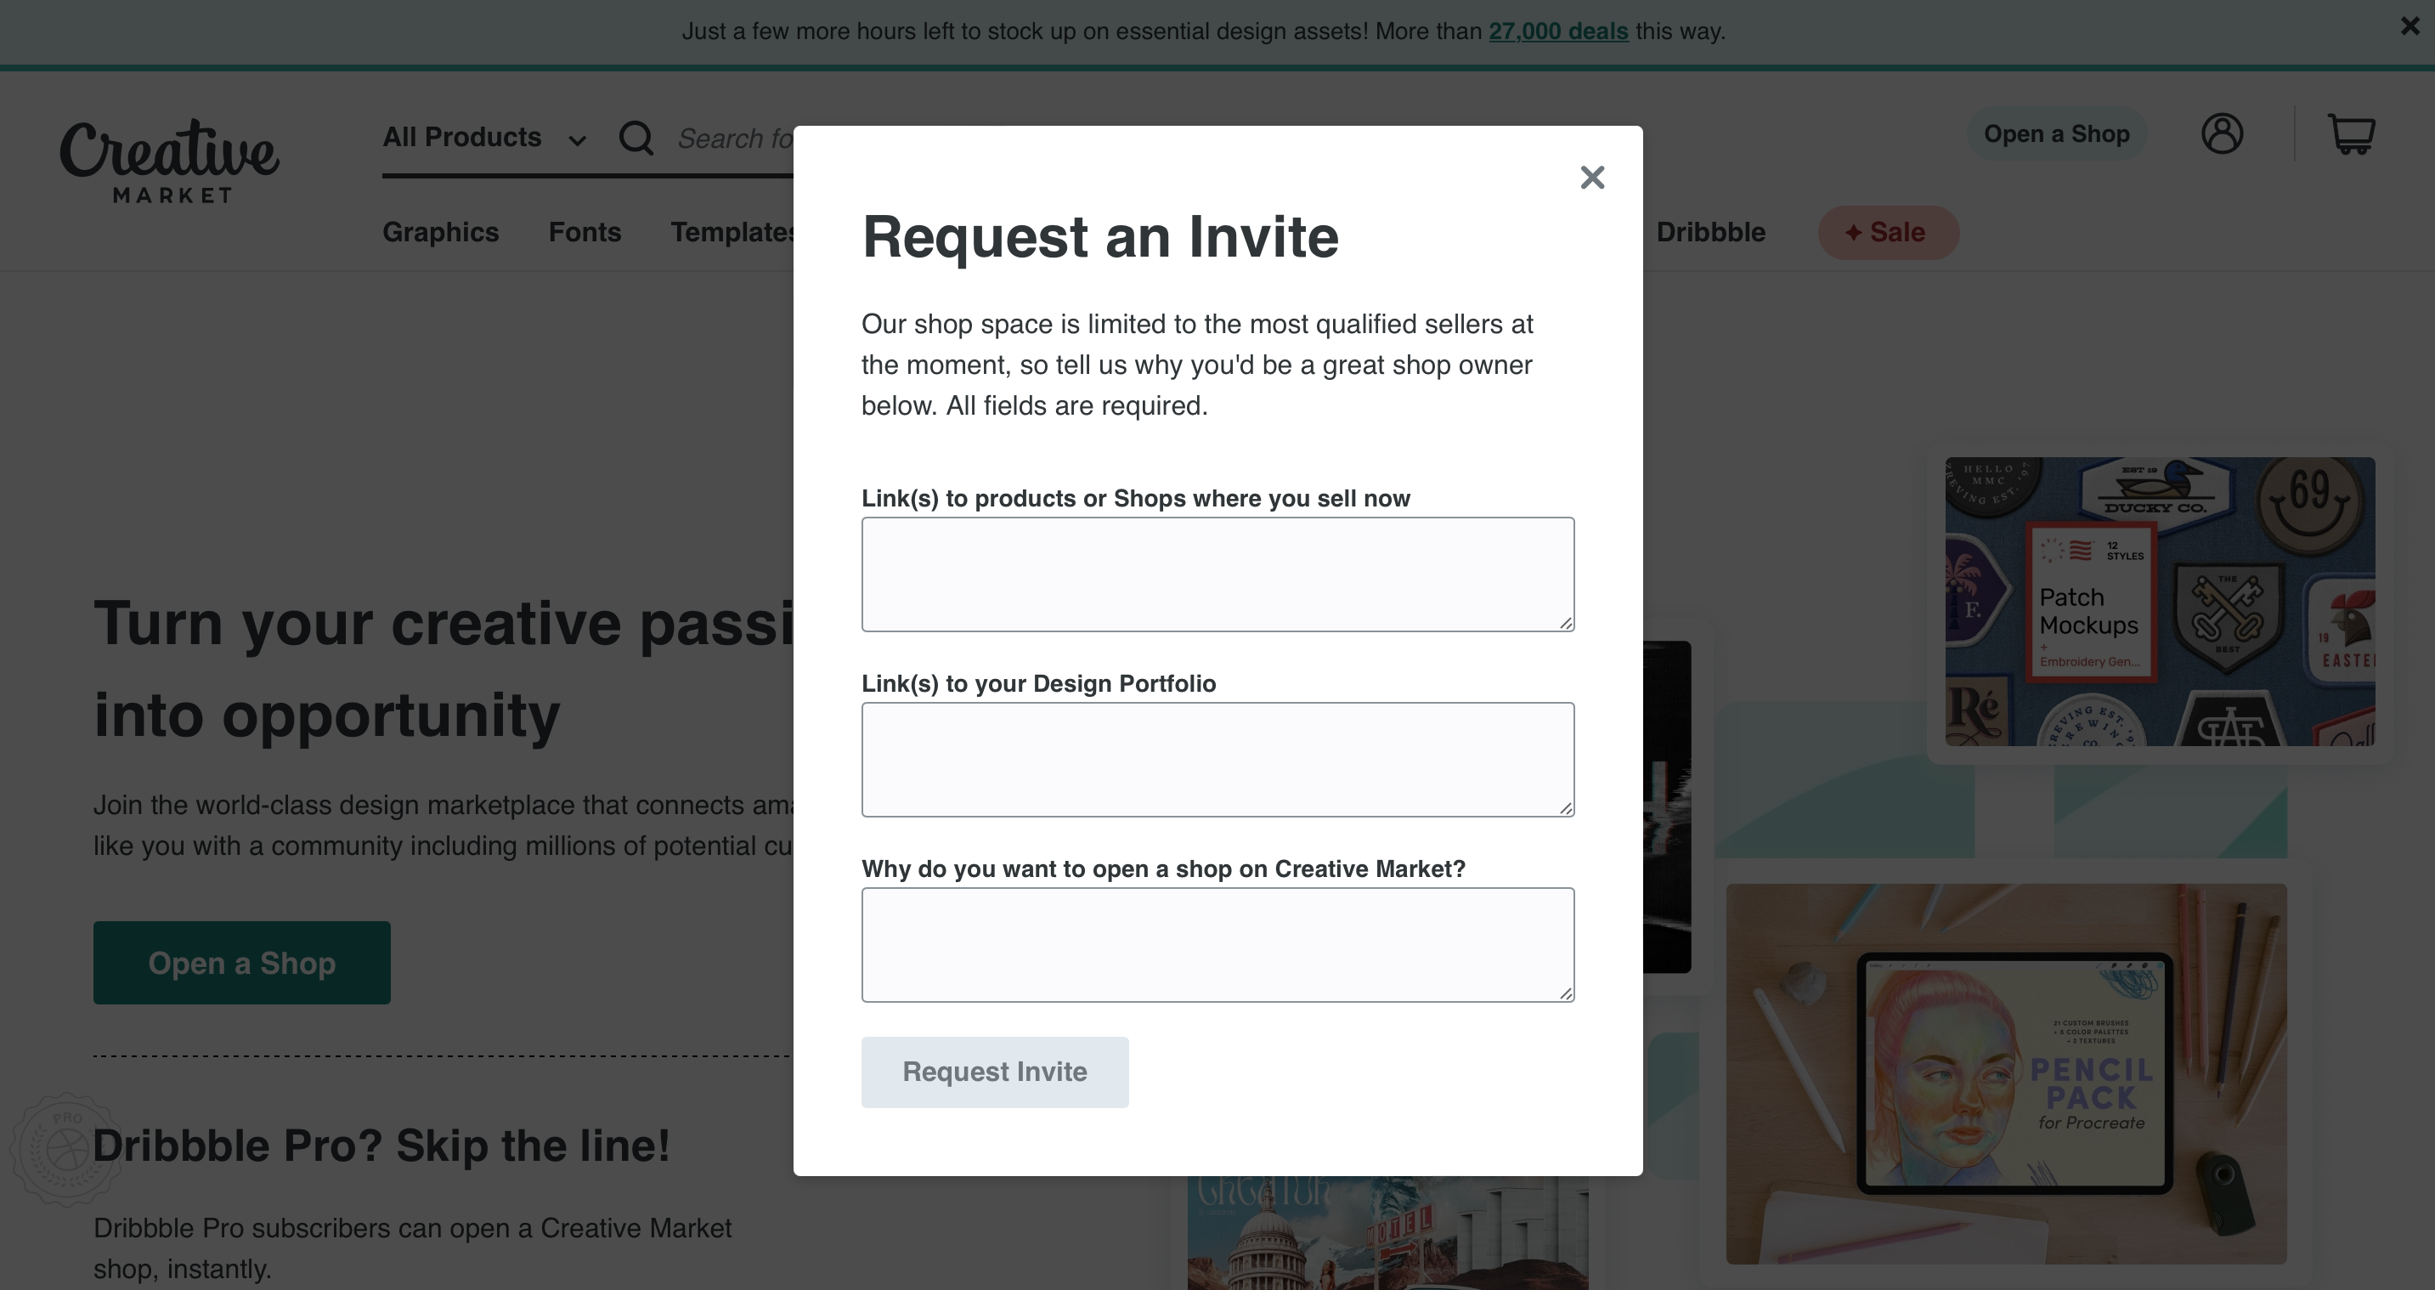2435x1290 pixels.
Task: Follow the 27,000 deals link
Action: [1558, 31]
